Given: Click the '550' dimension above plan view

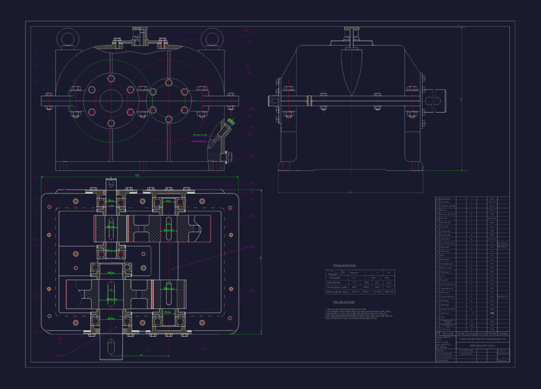Looking at the screenshot, I should [137, 175].
